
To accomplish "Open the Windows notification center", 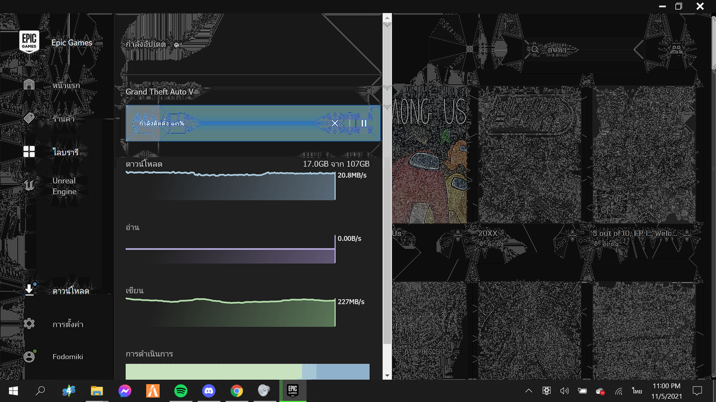I will pyautogui.click(x=698, y=391).
